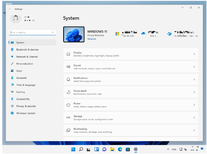The image size is (207, 154).
Task: Select System in the sidebar
Action: click(x=32, y=42)
